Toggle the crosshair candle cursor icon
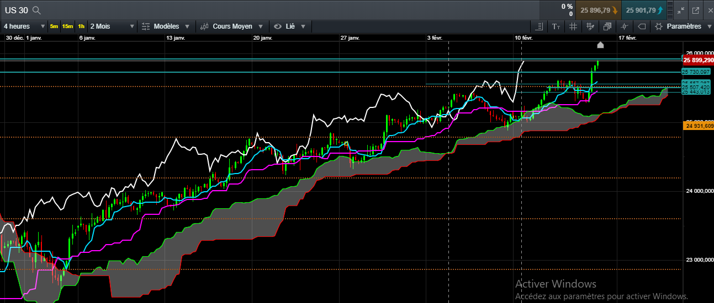Screen dimensions: 714x303 [625, 26]
